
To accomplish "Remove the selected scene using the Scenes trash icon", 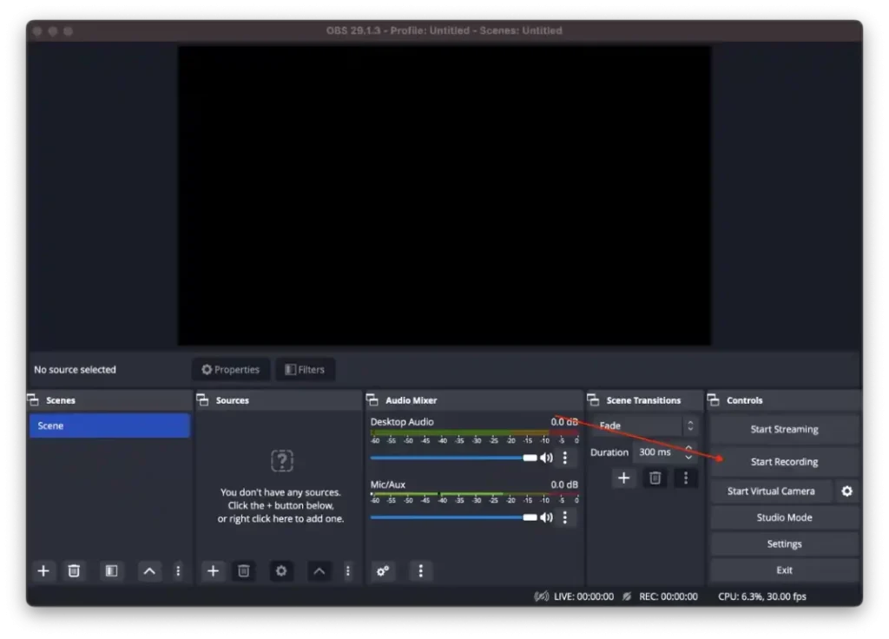I will pyautogui.click(x=74, y=571).
